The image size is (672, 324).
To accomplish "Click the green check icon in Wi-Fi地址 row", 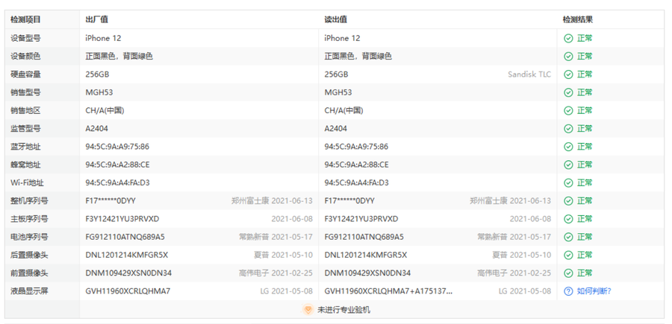I will tap(568, 183).
